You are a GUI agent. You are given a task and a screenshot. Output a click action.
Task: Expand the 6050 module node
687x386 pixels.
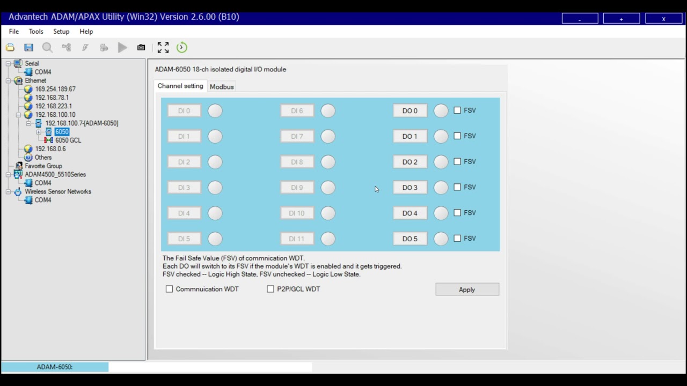click(x=39, y=132)
